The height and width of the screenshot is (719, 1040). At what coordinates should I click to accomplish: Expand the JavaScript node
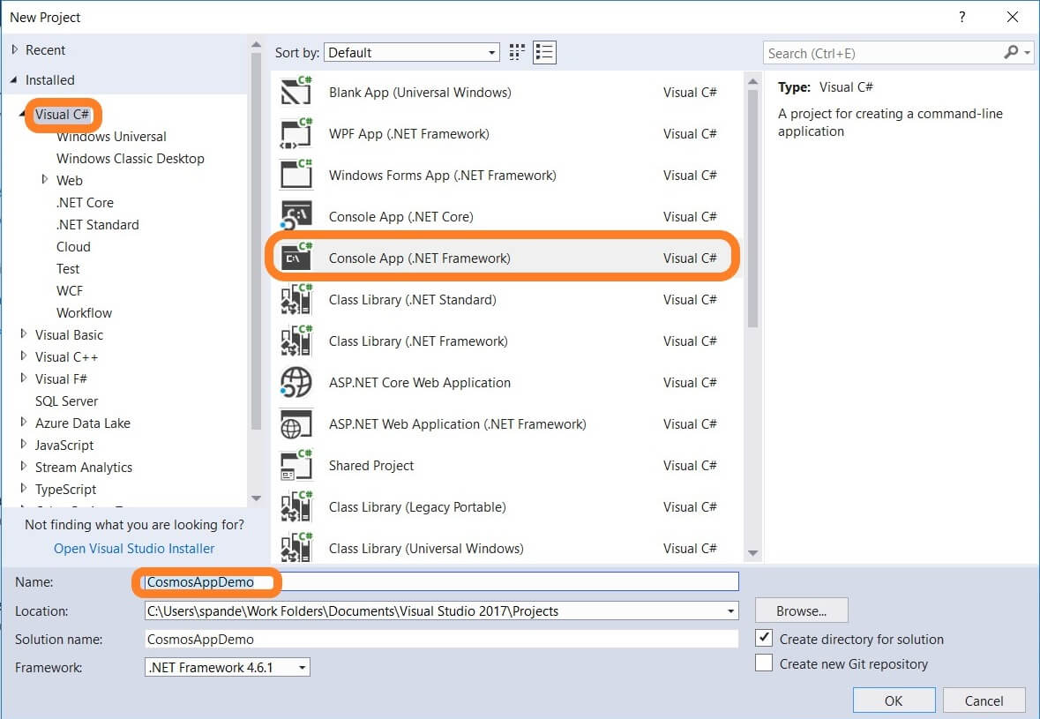(23, 445)
